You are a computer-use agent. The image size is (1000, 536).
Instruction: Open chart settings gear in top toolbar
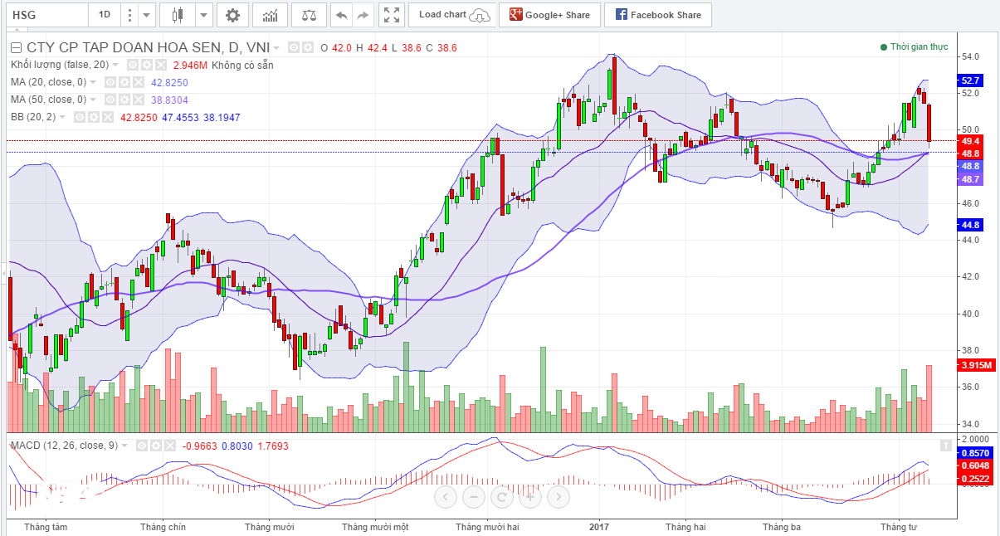coord(233,15)
